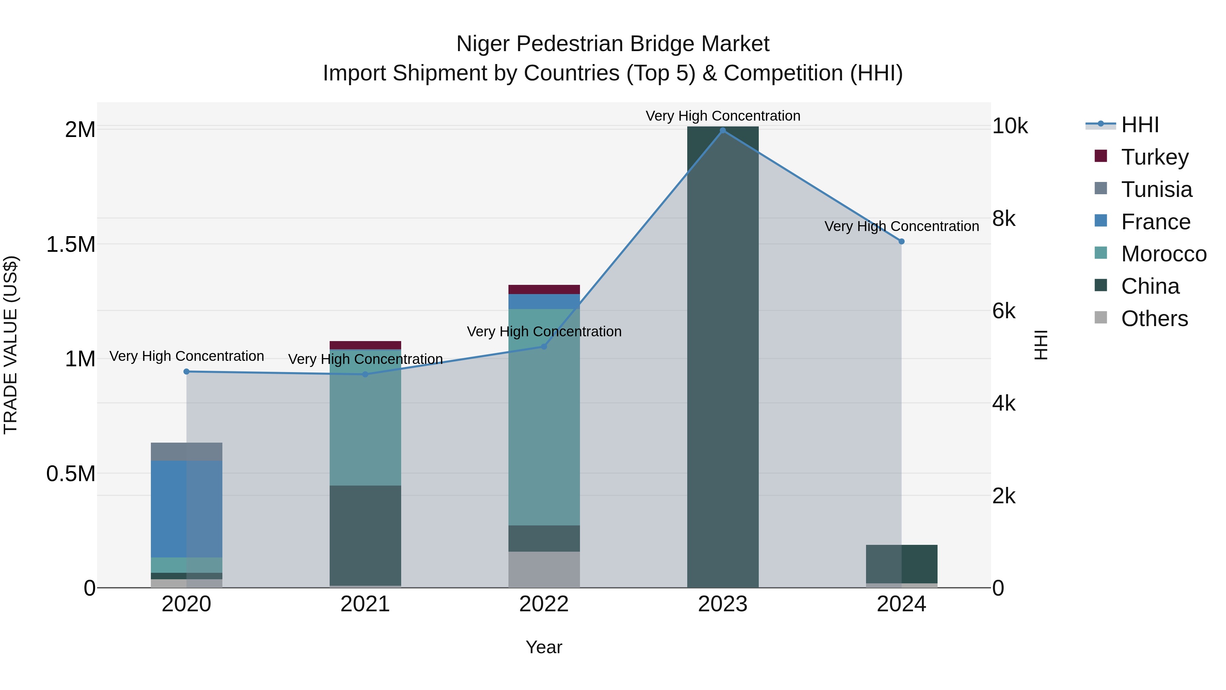This screenshot has height=690, width=1226.
Task: Click the France segment of 2022 bar
Action: point(544,302)
